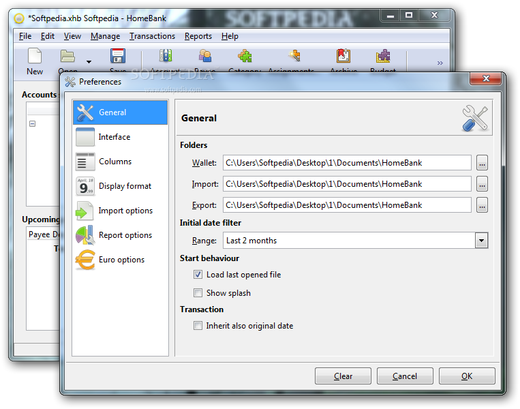Open the Transactions menu
Viewport: 520px width, 409px height.
[152, 36]
